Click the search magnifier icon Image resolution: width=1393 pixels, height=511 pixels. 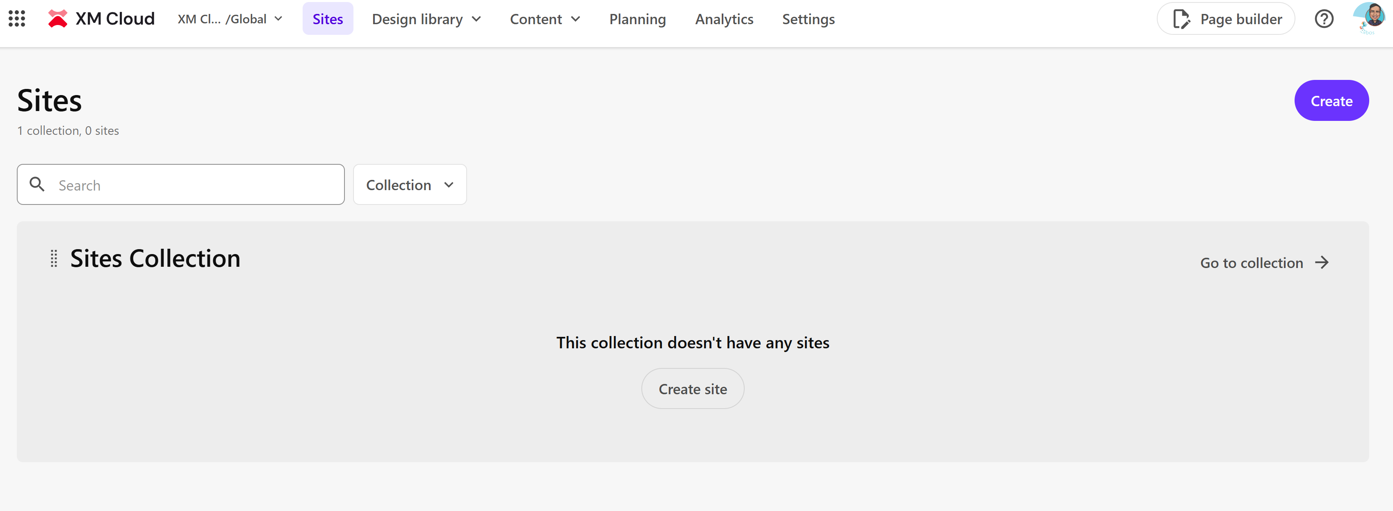[37, 184]
